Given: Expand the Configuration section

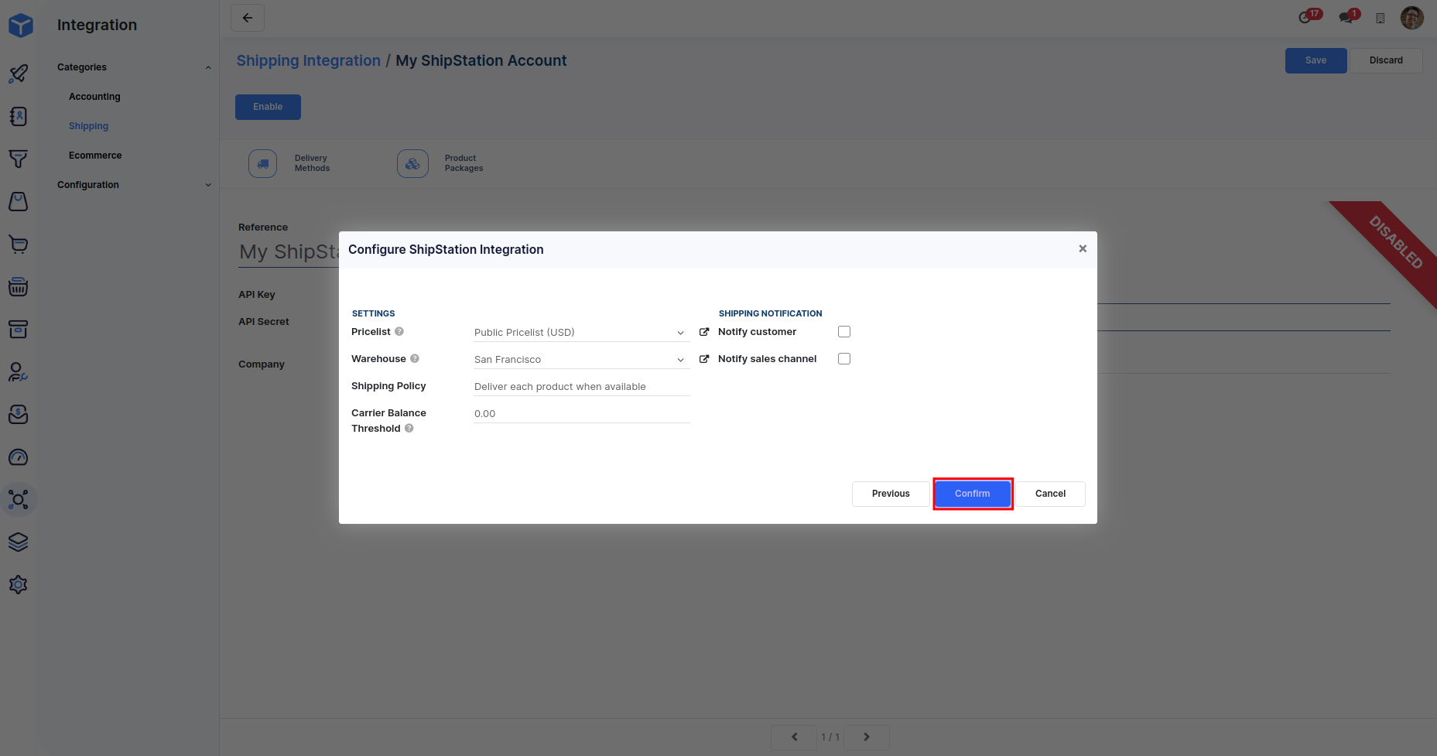Looking at the screenshot, I should (x=207, y=185).
